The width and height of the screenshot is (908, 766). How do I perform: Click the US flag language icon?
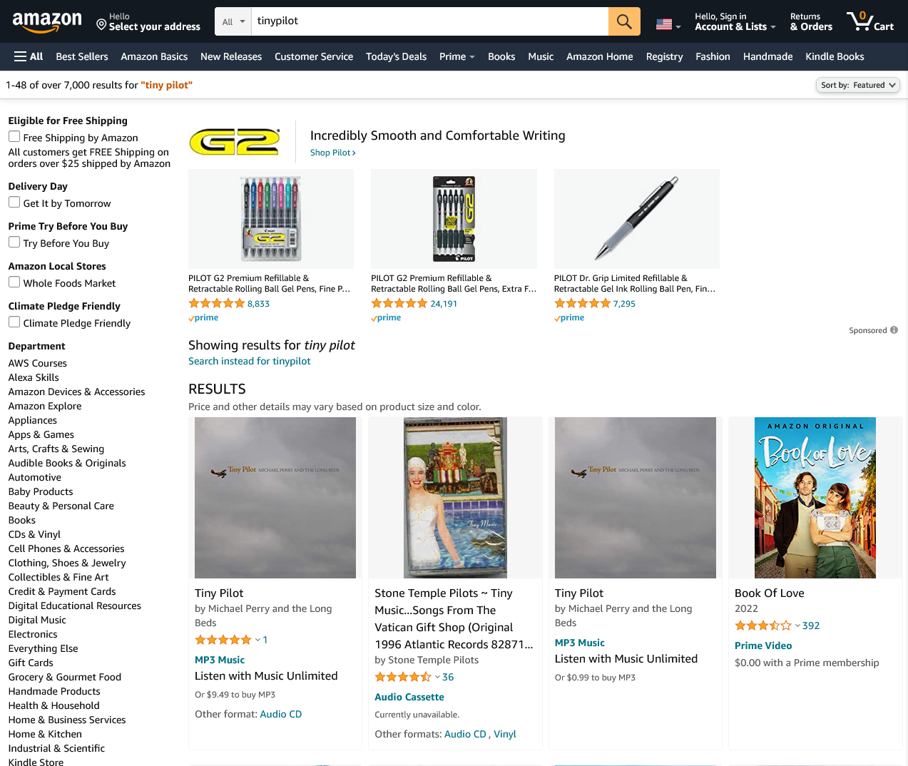[664, 24]
